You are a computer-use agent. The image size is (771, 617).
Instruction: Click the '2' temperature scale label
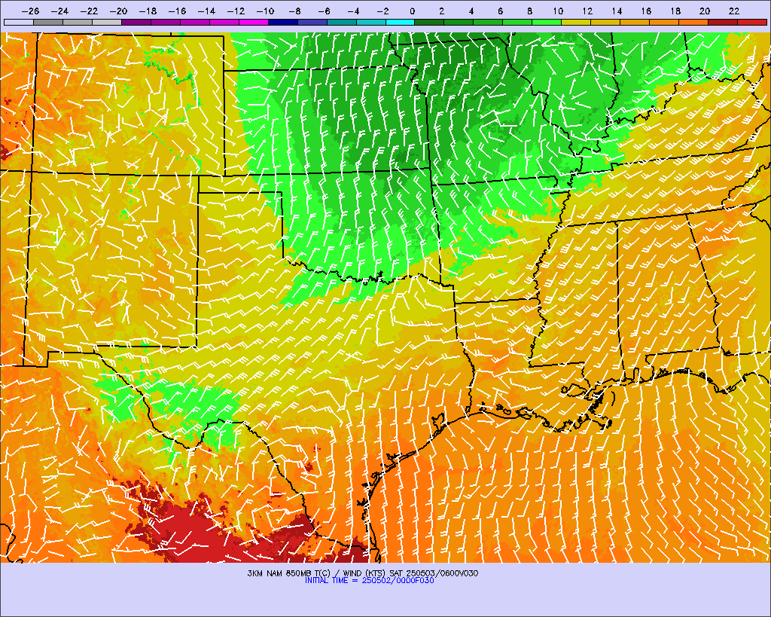pyautogui.click(x=441, y=11)
